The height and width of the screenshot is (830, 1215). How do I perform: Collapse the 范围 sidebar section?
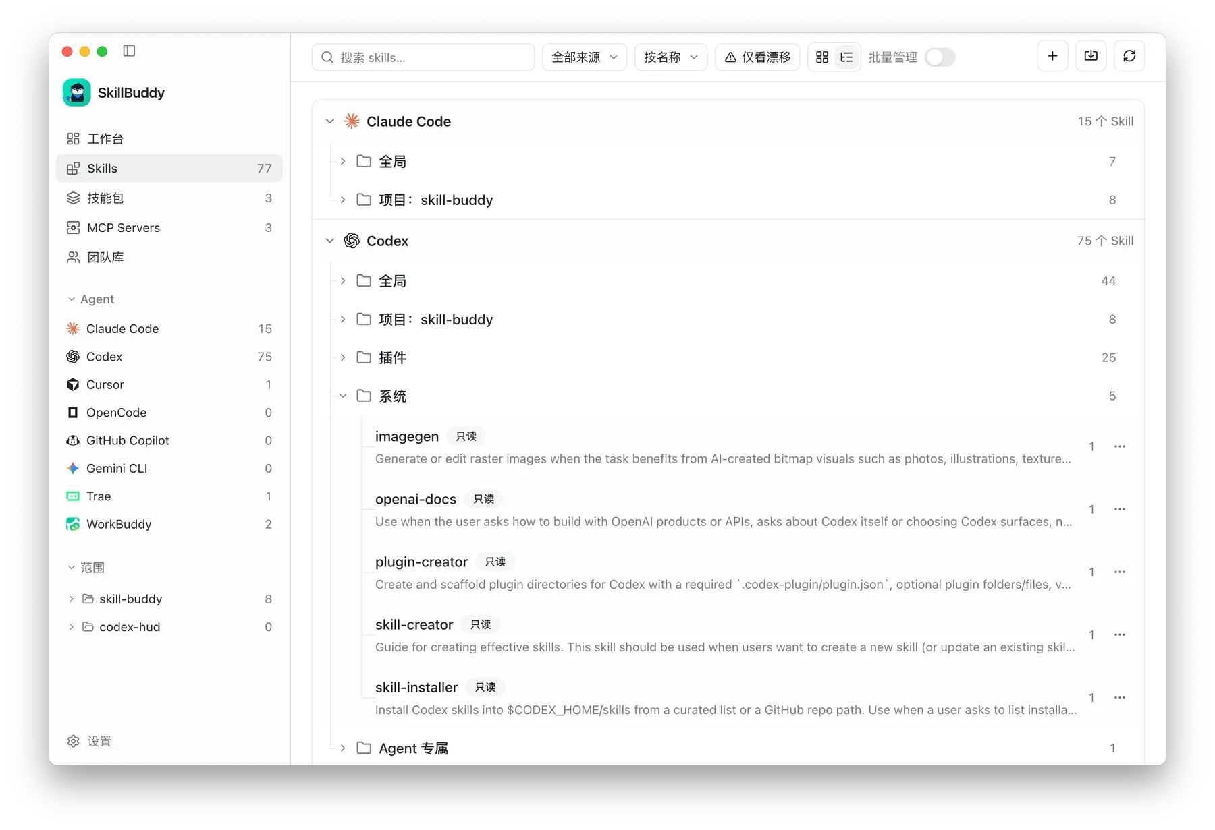[x=72, y=568]
